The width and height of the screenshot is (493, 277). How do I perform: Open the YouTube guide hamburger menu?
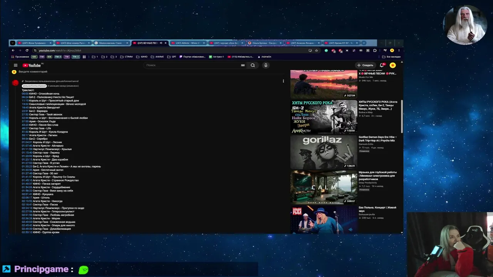[x=15, y=65]
